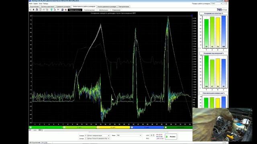
Task: Click the Относительная компрессия % panel header
Action: pyautogui.click(x=213, y=93)
